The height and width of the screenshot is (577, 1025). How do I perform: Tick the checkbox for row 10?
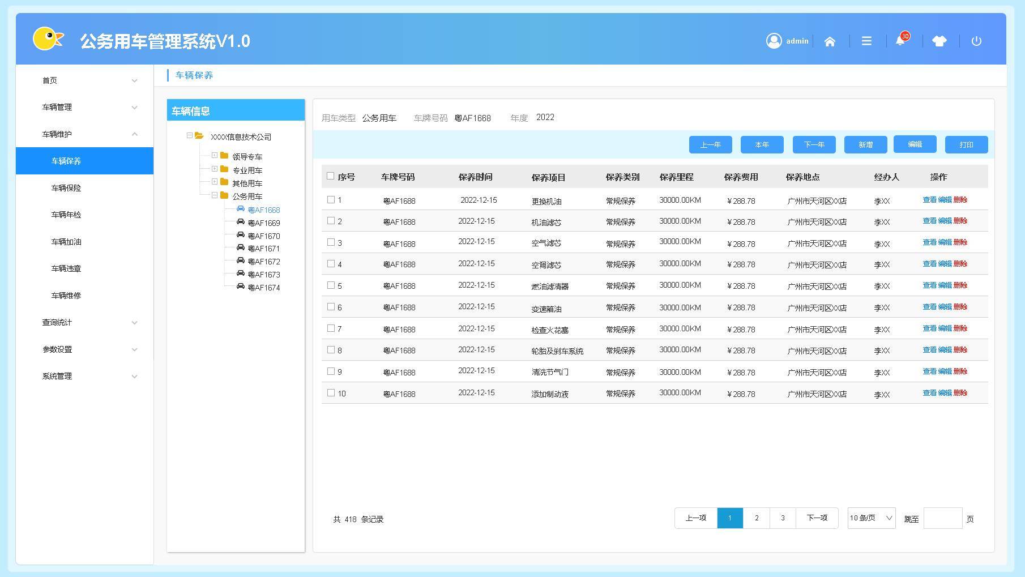tap(331, 393)
